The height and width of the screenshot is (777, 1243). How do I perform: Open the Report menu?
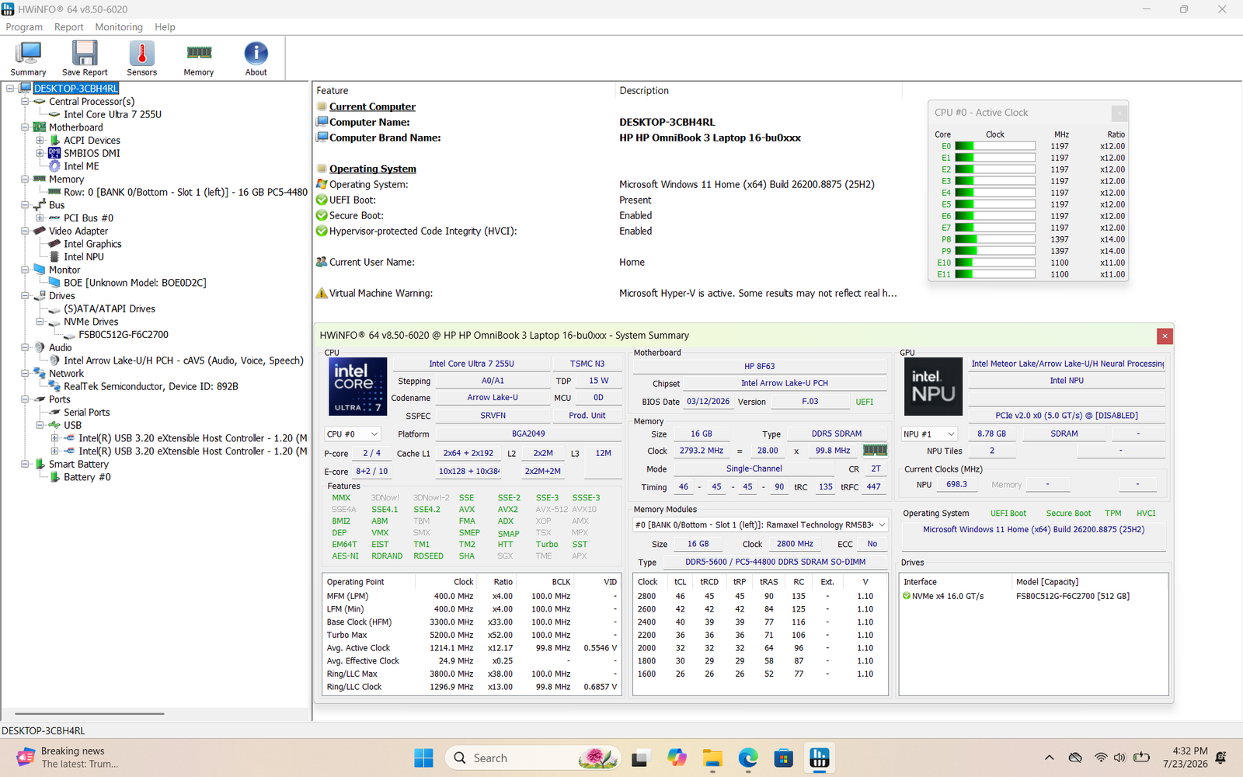click(68, 27)
